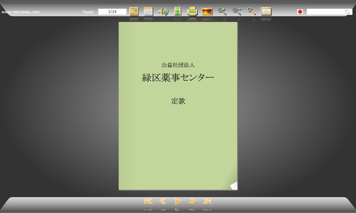Open the sunset thumbnails gallery icon
This screenshot has width=356, height=213.
[207, 12]
